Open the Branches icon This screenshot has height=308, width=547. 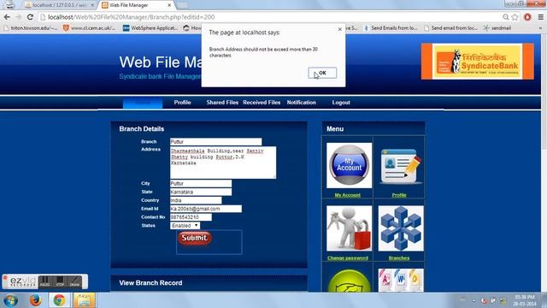click(401, 228)
